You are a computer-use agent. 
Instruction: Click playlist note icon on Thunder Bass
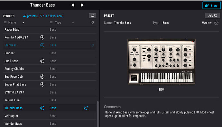pyautogui.click(x=86, y=108)
